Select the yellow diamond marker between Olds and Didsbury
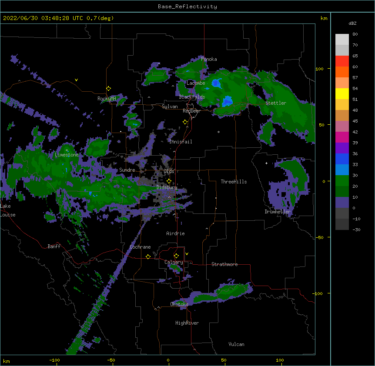Viewport: 375px width, 366px height. (x=169, y=181)
